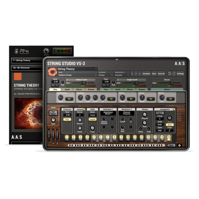The image size is (199, 199).
Task: Toggle the Chorus On switch
Action: pyautogui.click(x=151, y=99)
